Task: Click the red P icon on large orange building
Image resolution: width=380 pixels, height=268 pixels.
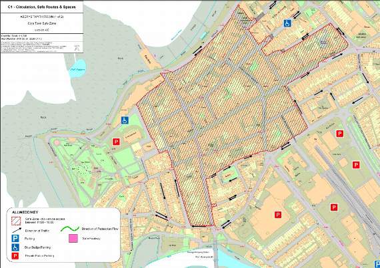Action: [x=278, y=215]
